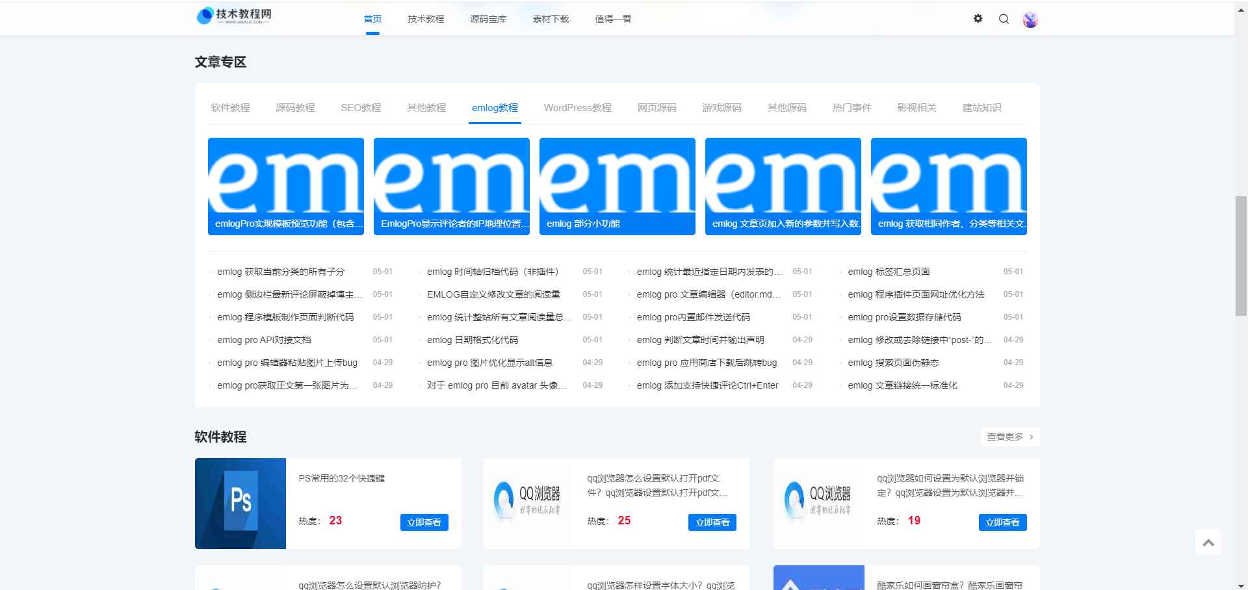Viewport: 1248px width, 590px height.
Task: Switch to the 影视相关 tab
Action: (916, 108)
